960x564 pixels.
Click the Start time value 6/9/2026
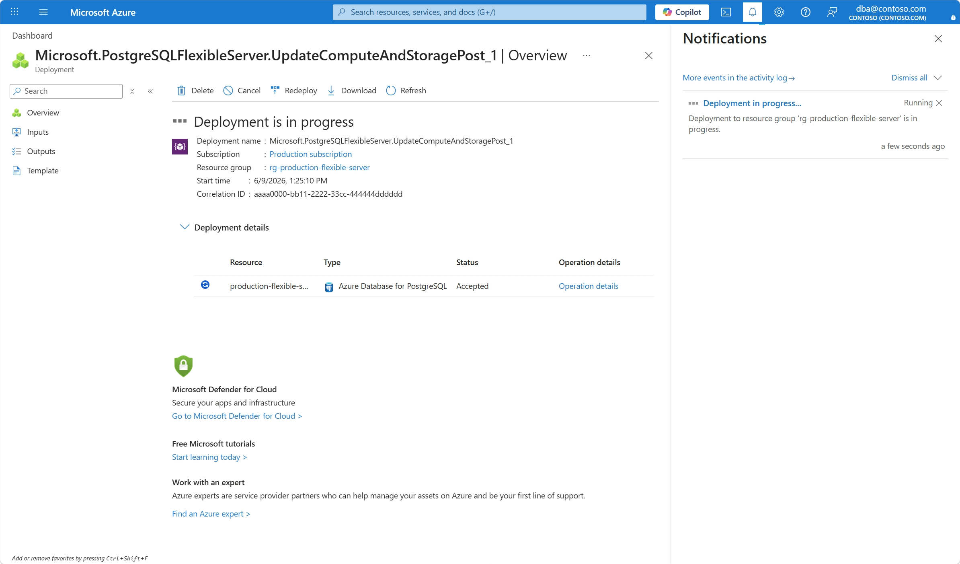click(290, 181)
